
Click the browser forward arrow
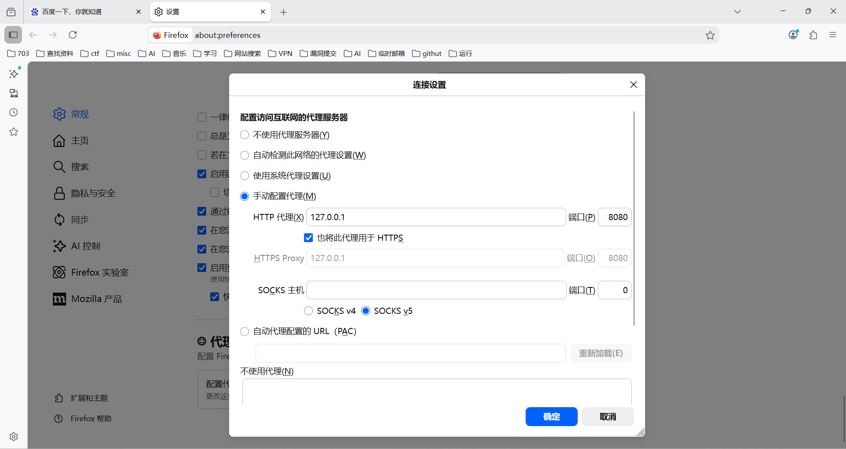pyautogui.click(x=53, y=35)
